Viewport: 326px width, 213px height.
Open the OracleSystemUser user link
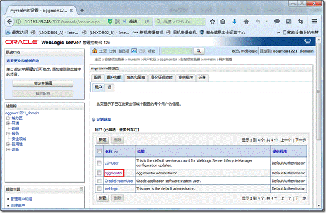coord(119,181)
